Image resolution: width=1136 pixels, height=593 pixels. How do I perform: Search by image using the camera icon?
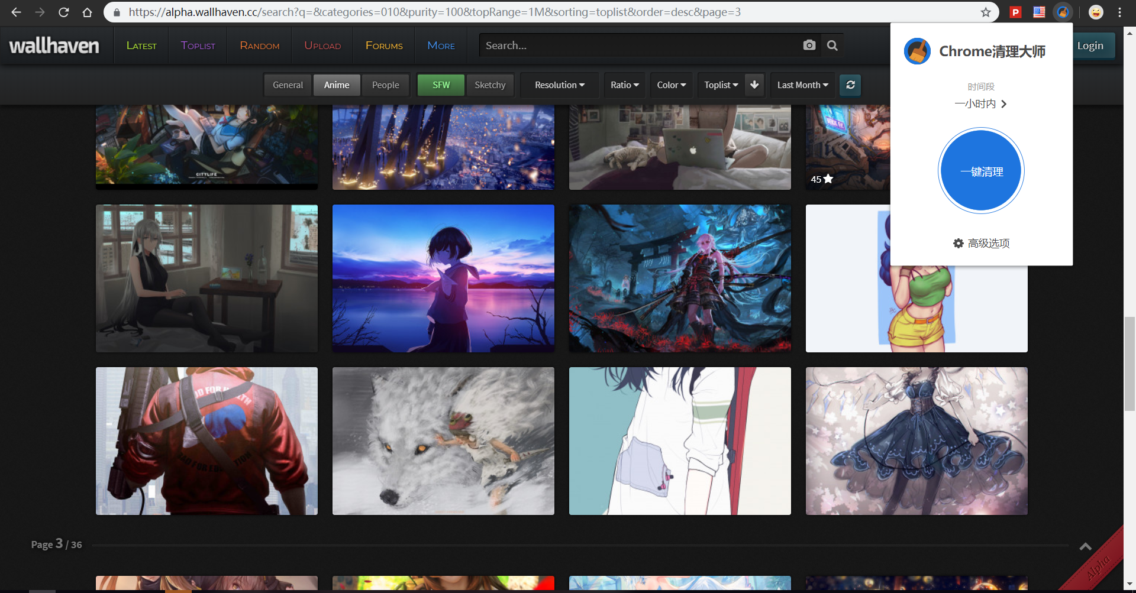pos(809,45)
